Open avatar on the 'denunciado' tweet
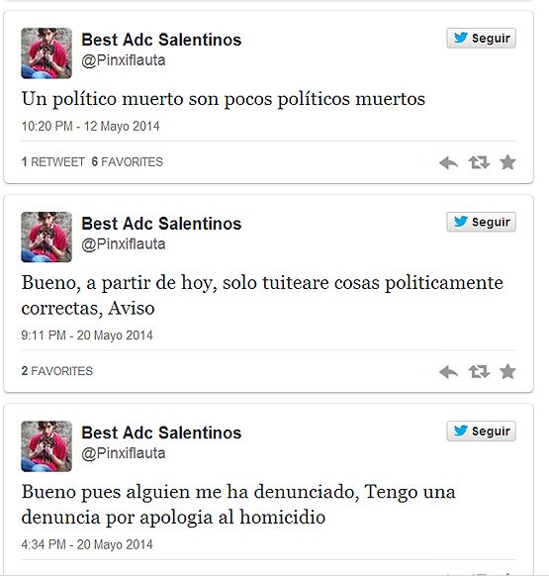This screenshot has height=576, width=549. (x=46, y=446)
